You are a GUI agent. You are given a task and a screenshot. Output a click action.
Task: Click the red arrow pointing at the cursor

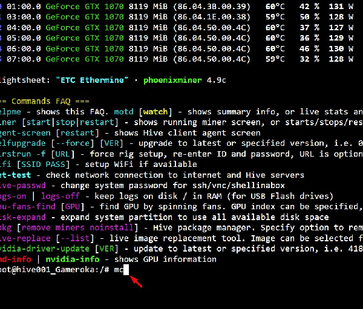[137, 281]
